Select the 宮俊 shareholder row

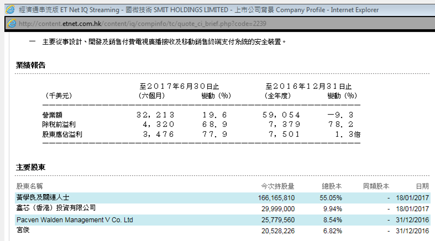pos(23,230)
